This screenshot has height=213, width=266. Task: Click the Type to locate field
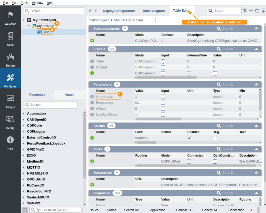(55, 210)
